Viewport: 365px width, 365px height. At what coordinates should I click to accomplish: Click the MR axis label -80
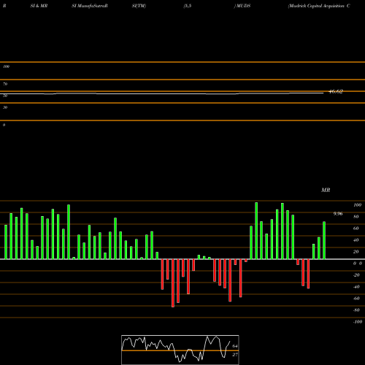(356, 310)
